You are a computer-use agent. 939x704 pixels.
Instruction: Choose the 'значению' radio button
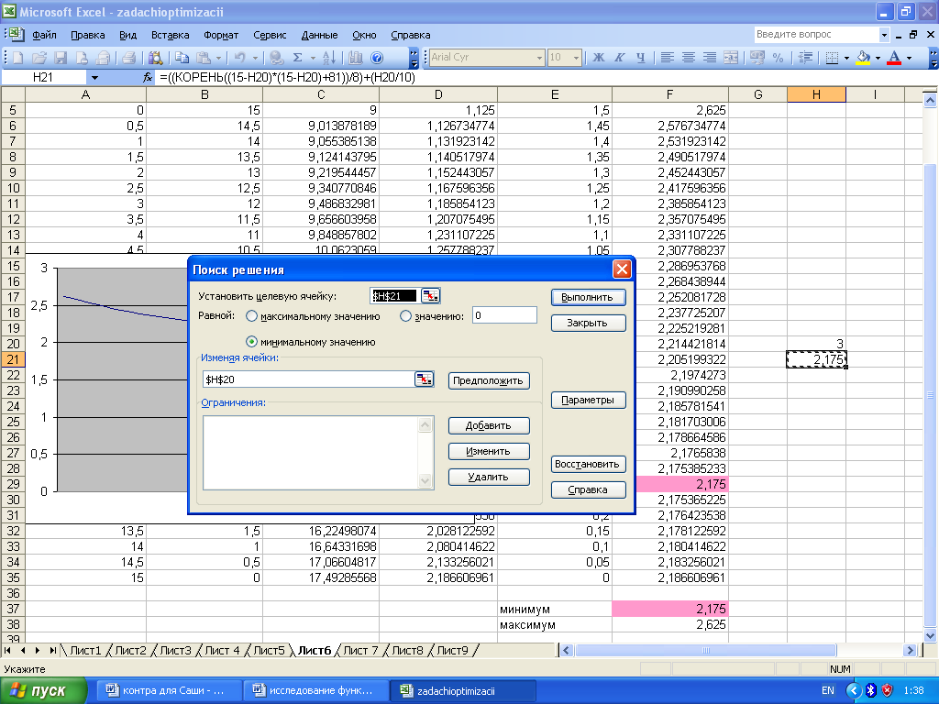tap(406, 316)
